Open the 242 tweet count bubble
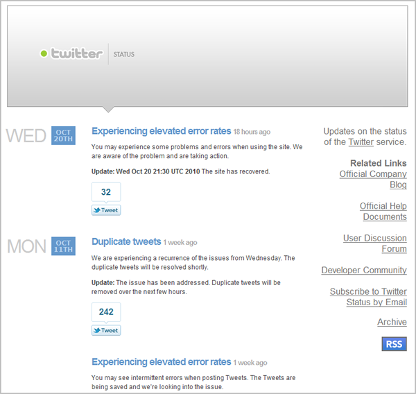 (x=106, y=312)
